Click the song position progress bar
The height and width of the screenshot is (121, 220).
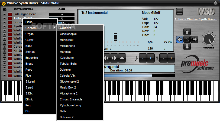140,76
